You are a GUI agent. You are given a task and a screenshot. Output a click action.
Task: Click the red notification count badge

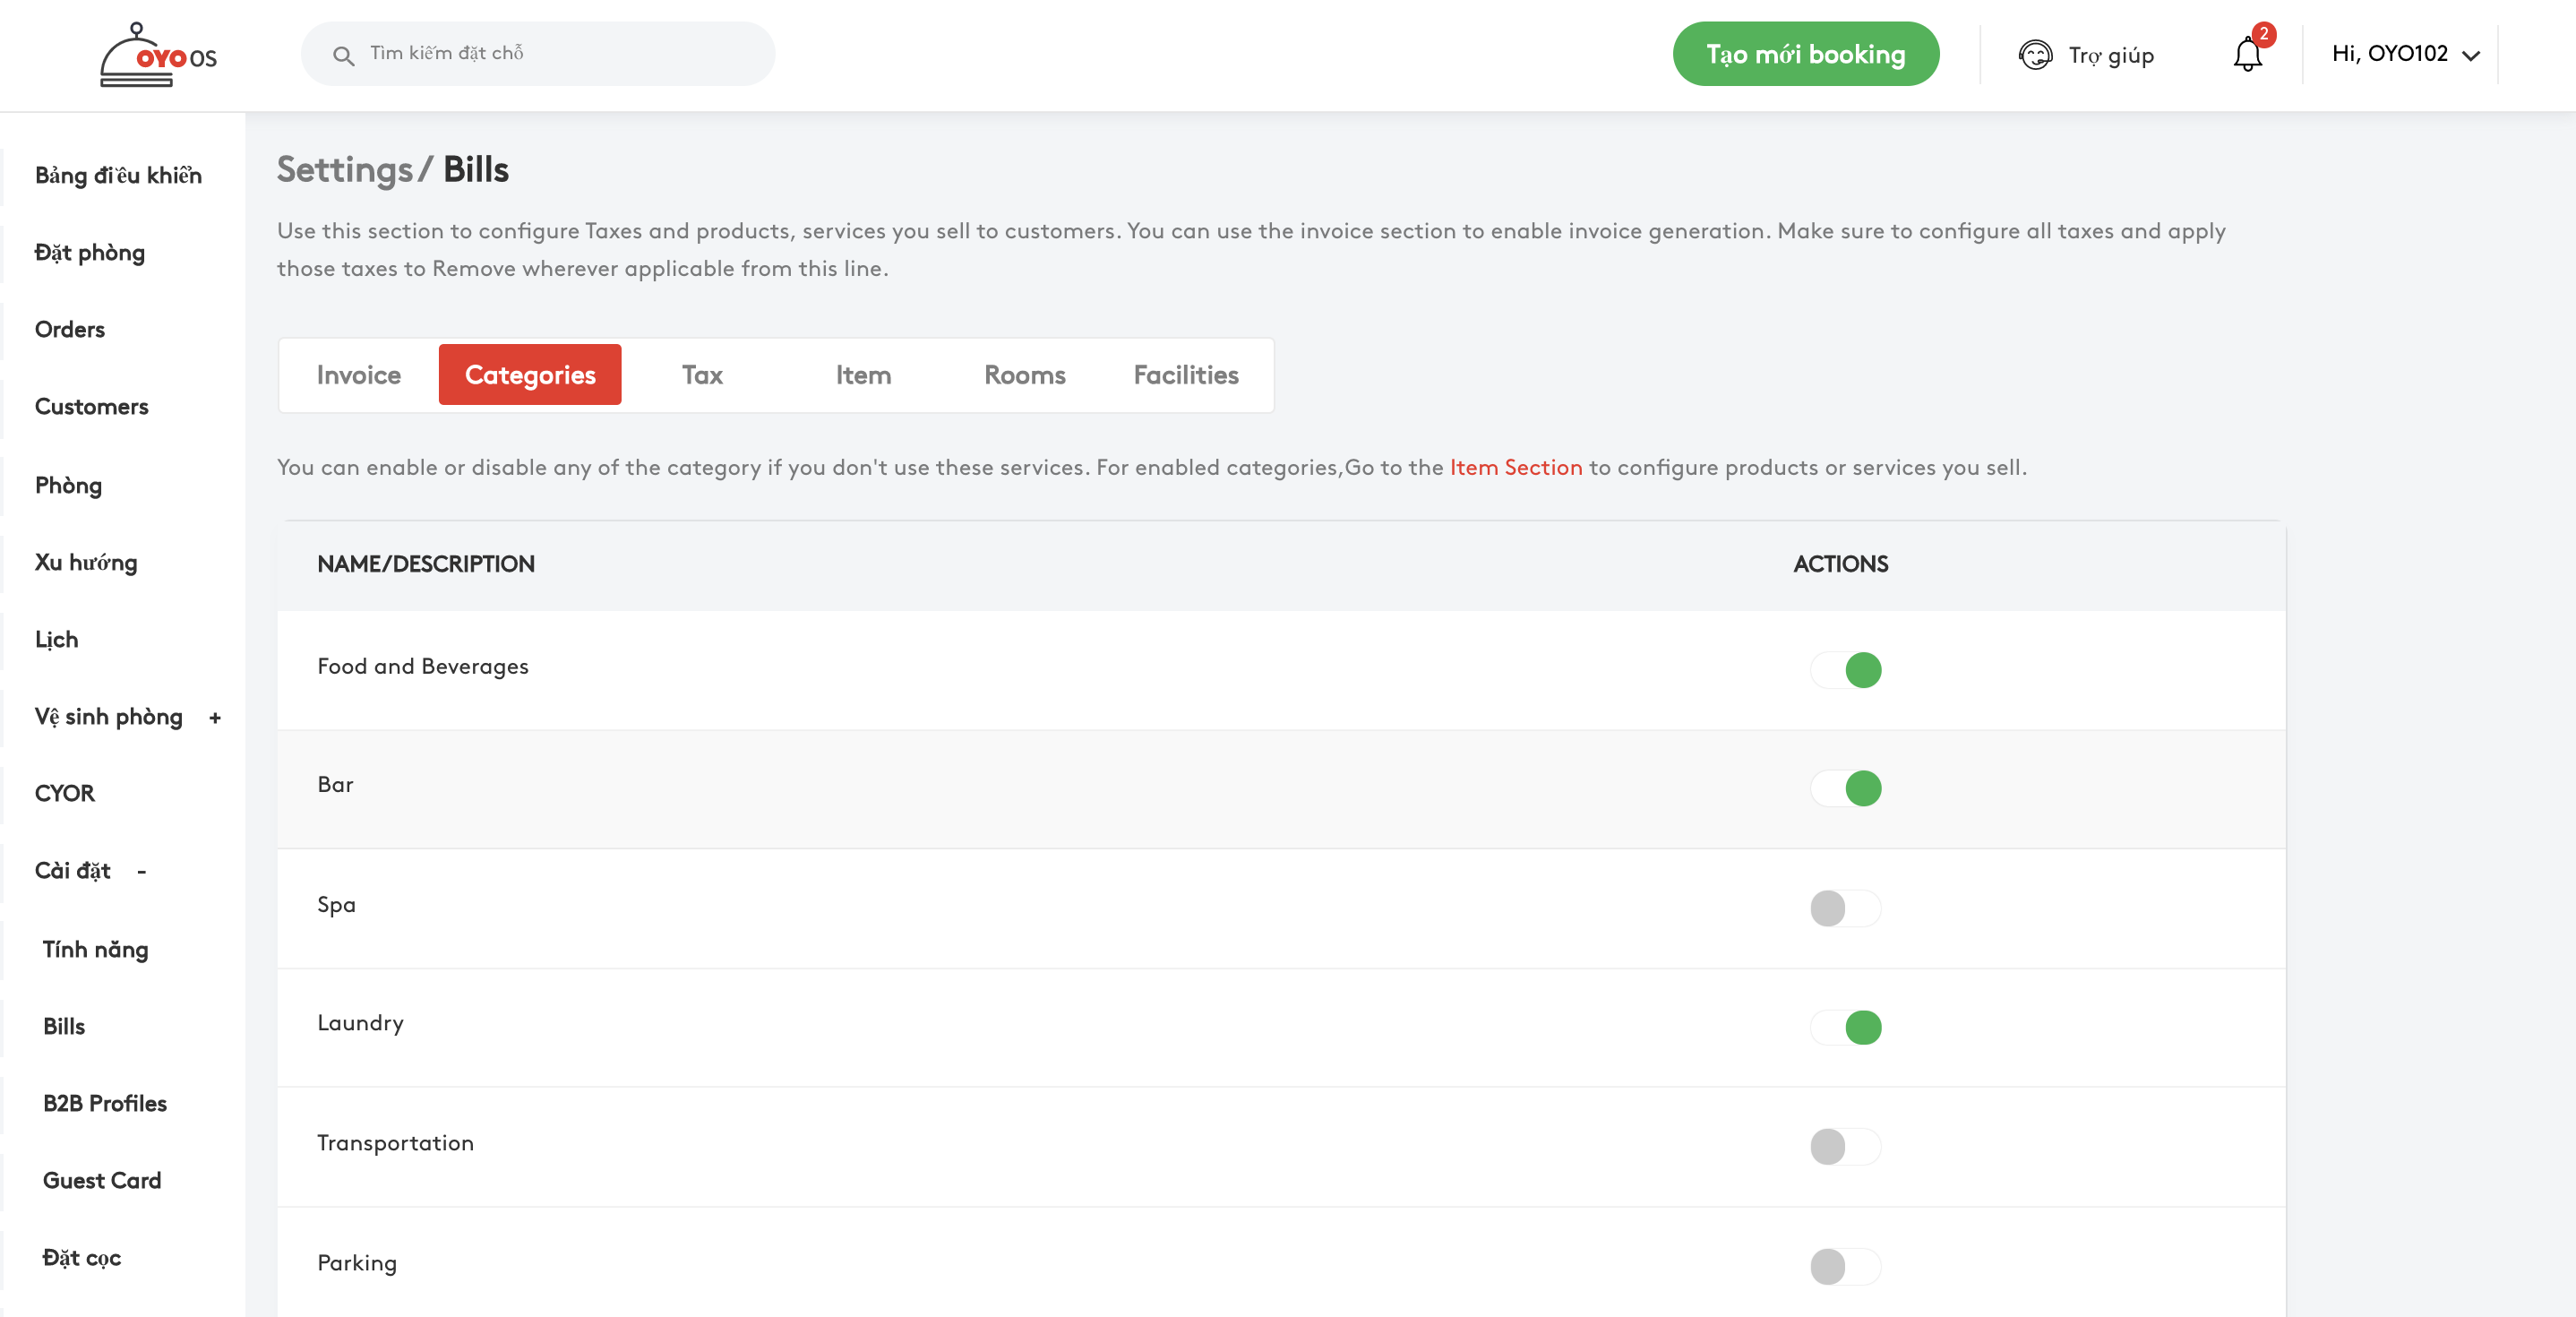coord(2263,34)
